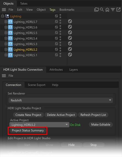Image resolution: width=122 pixels, height=157 pixels.
Task: Click the home icon in Objects toolbar
Action: pos(107,10)
